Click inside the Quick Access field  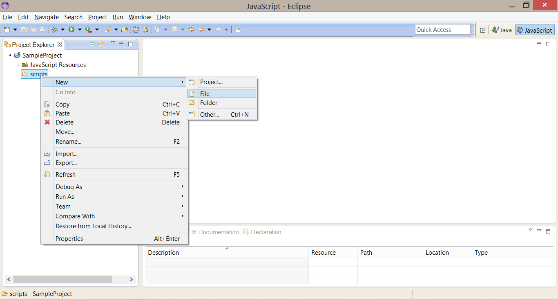(442, 29)
